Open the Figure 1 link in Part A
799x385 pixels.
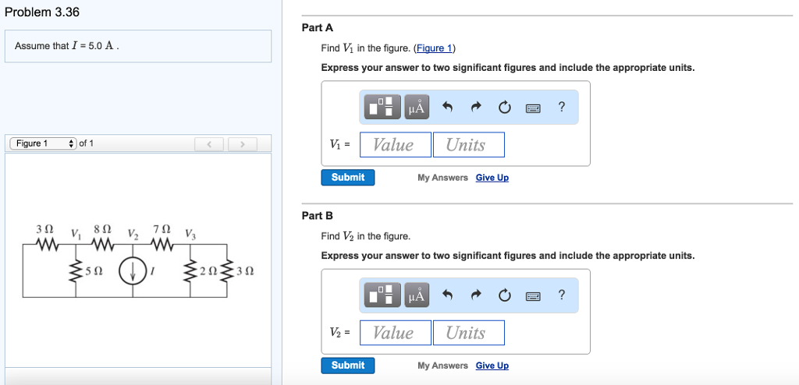(x=434, y=48)
